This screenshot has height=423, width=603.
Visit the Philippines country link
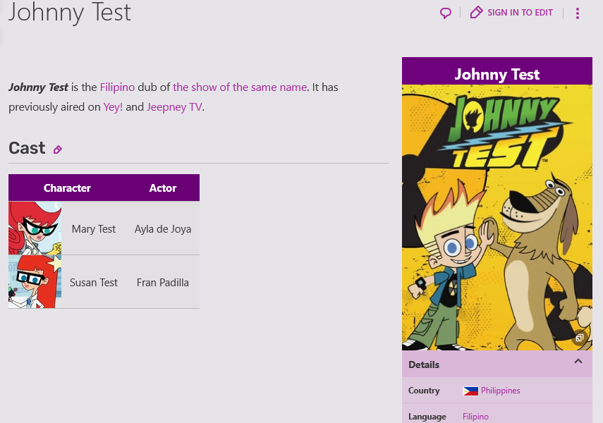click(500, 391)
